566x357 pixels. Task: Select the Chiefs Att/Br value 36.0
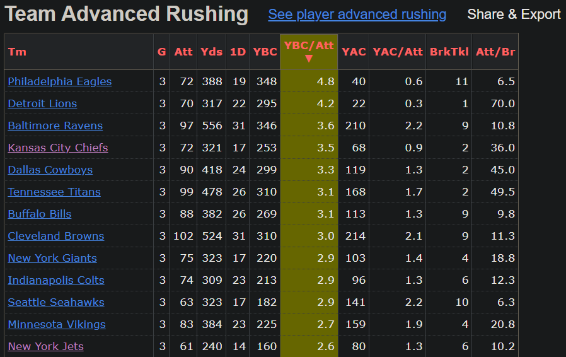503,148
